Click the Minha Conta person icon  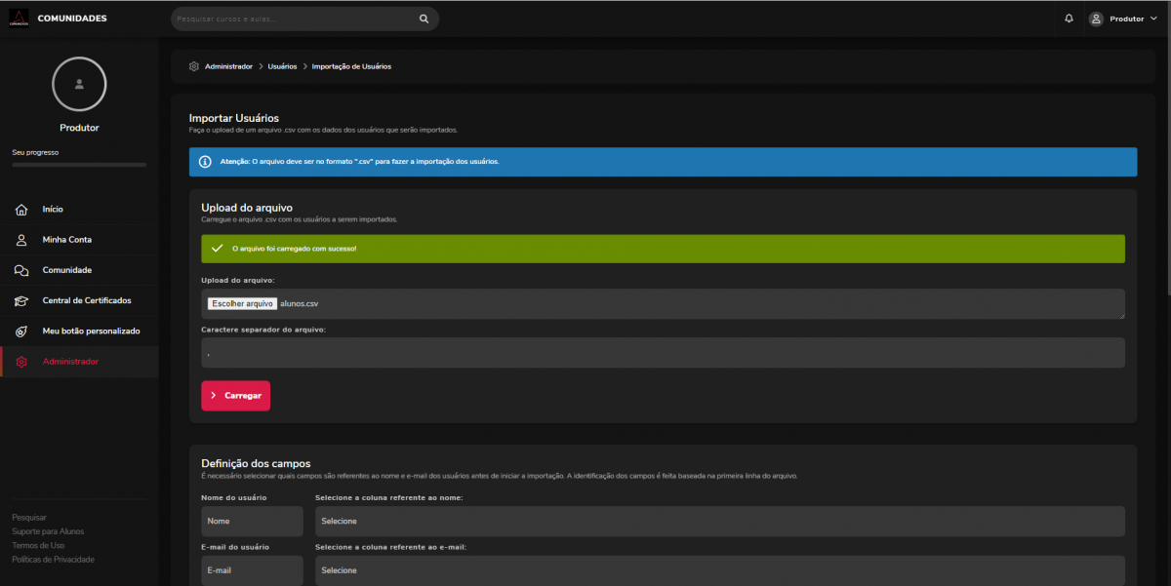click(x=21, y=240)
